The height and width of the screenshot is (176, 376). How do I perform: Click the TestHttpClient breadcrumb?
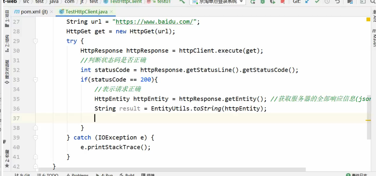[123, 2]
